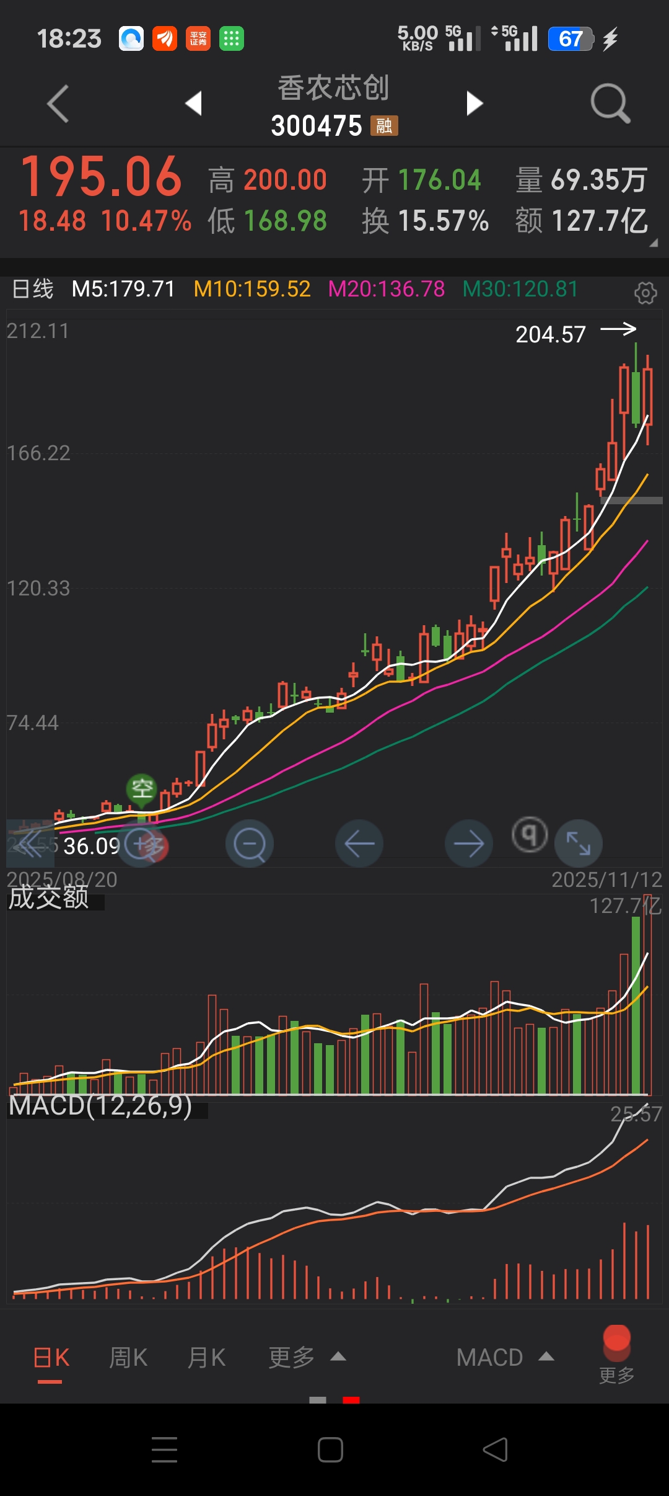669x1496 pixels.
Task: Tap MACD value 25.57
Action: click(x=636, y=1115)
